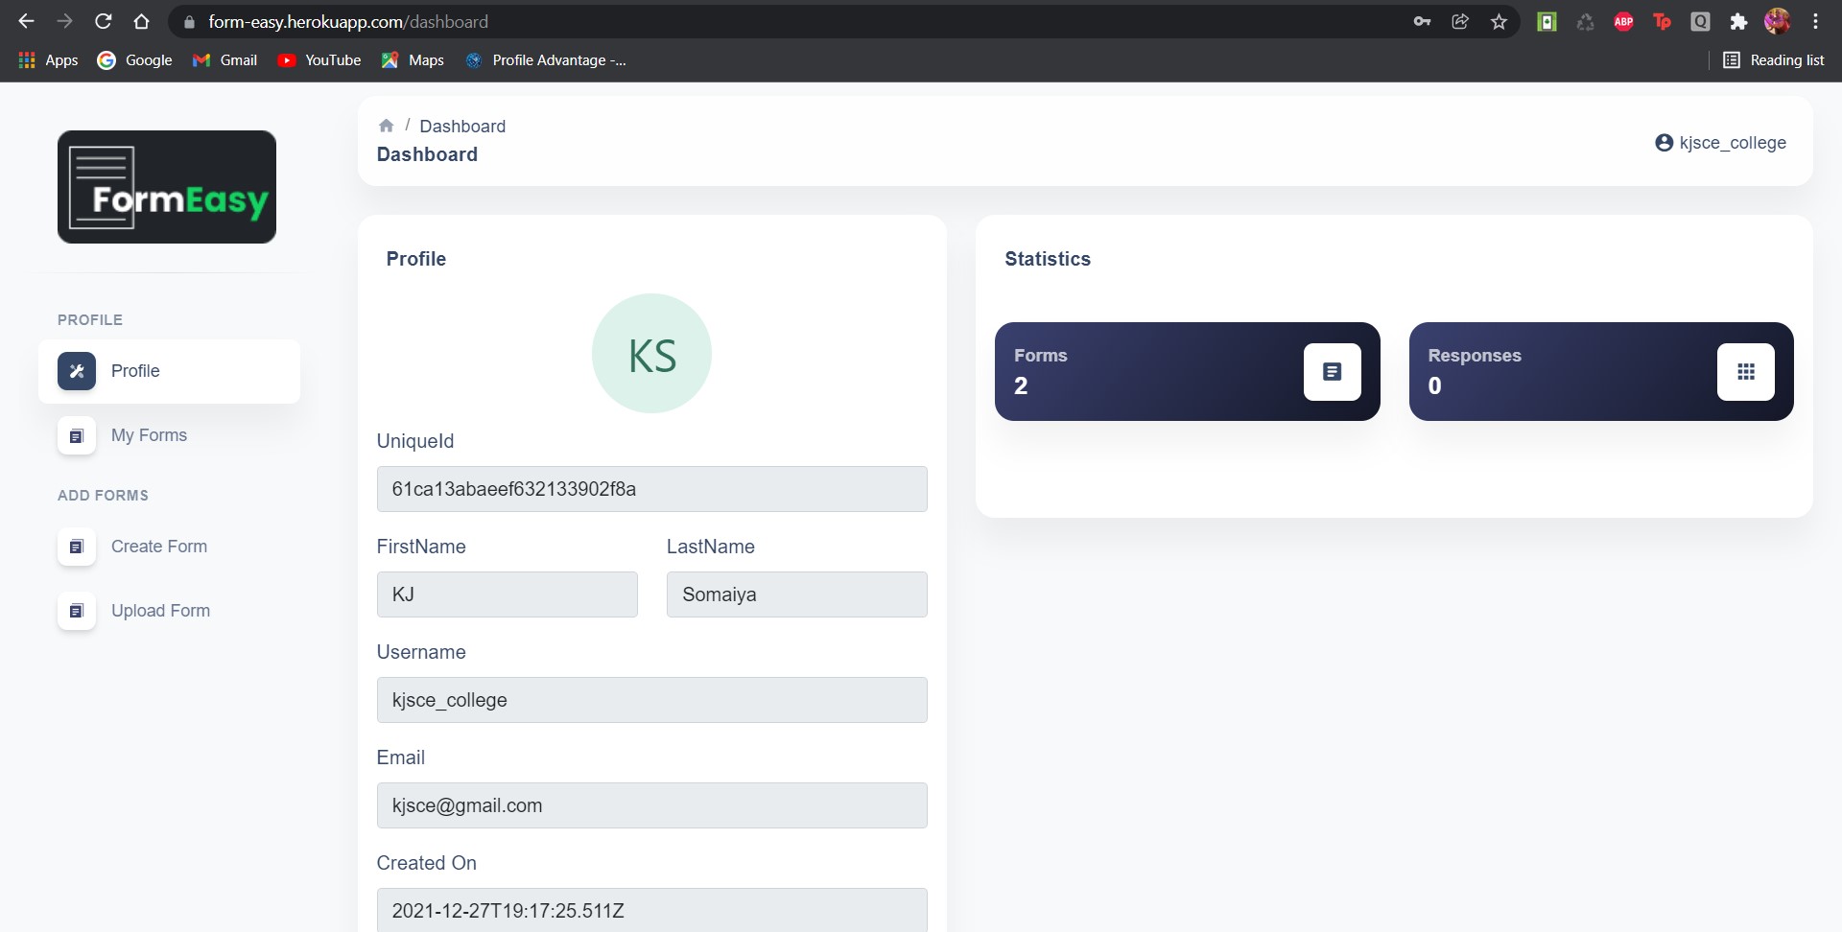This screenshot has width=1842, height=932.
Task: Click the document icon on the Forms card
Action: pos(1332,371)
